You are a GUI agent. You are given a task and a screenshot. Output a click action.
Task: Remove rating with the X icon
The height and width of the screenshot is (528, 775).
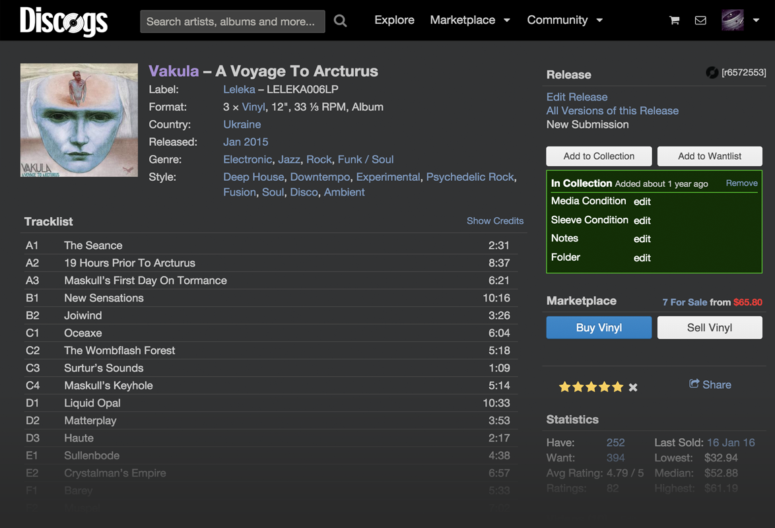point(633,387)
